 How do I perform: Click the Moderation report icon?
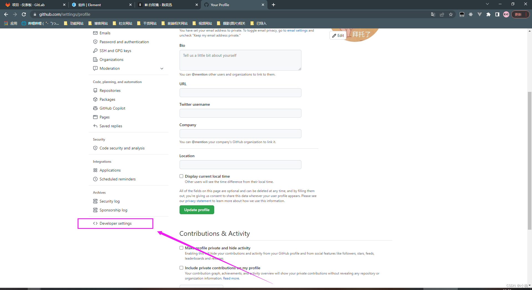pyautogui.click(x=95, y=68)
